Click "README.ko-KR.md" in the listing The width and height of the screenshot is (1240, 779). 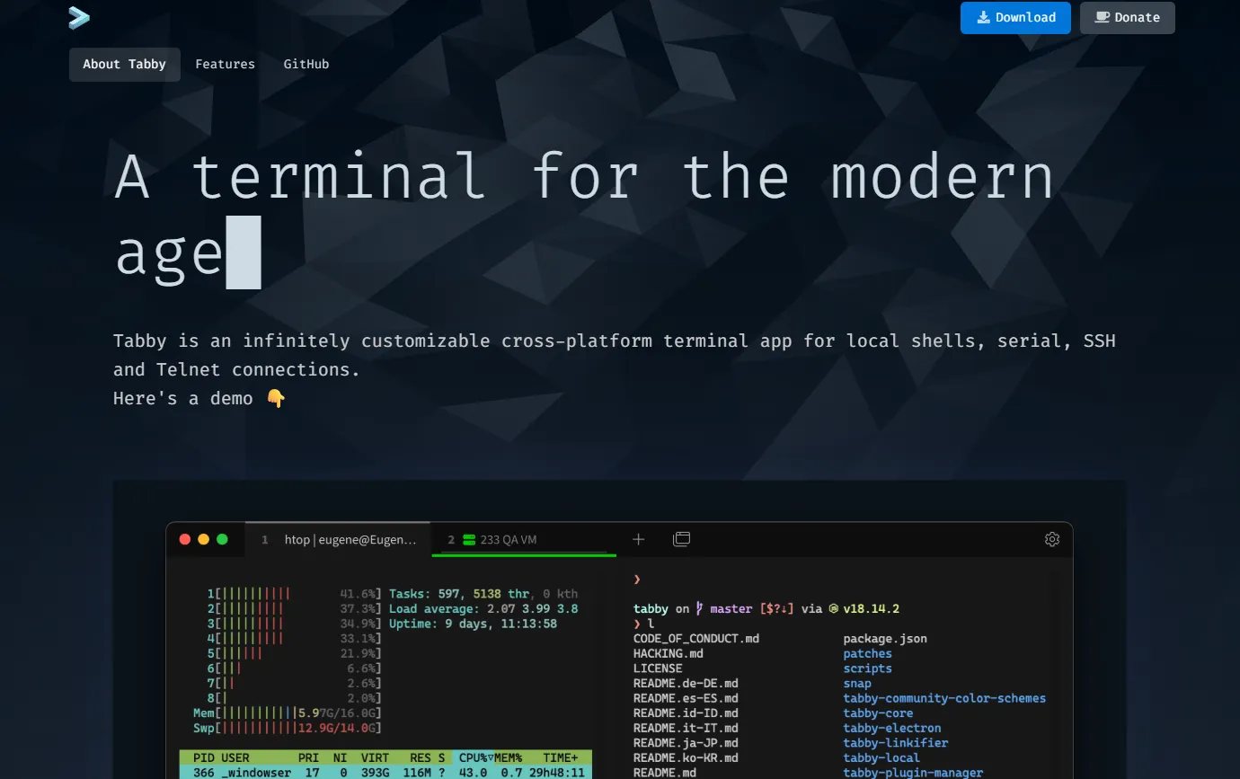point(686,757)
